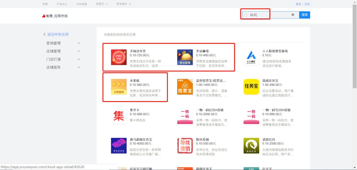This screenshot has height=170, width=357.
Task: Click the magnifier icon in search box
Action: coord(246,15)
